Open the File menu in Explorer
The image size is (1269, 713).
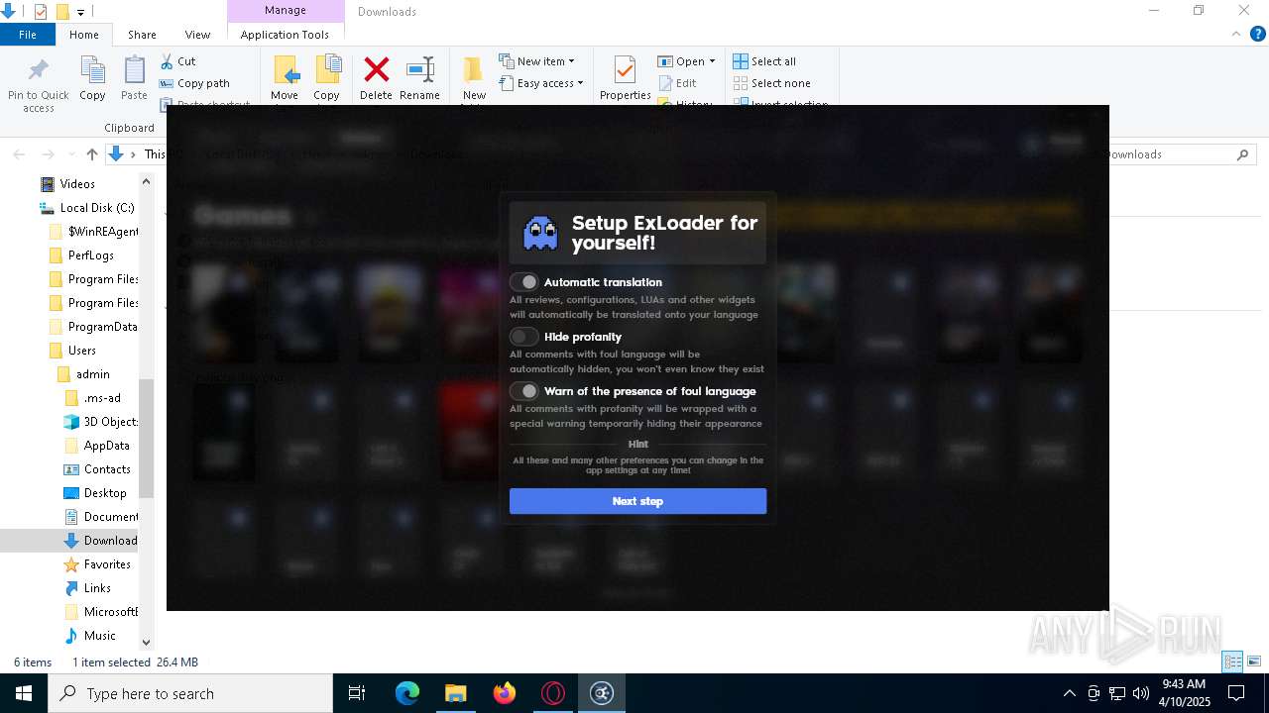pos(28,35)
